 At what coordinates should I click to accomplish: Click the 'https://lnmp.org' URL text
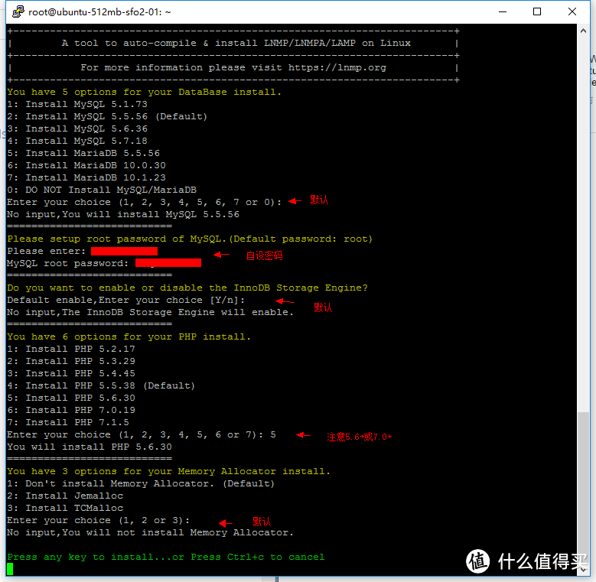(x=337, y=67)
